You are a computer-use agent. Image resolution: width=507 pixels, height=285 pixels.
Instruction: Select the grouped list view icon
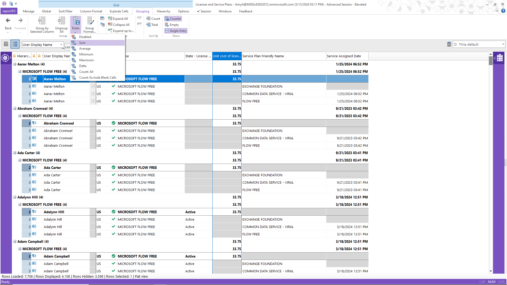pyautogui.click(x=15, y=44)
